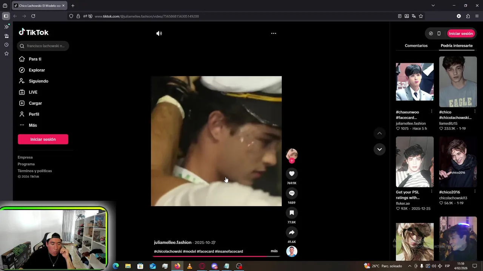The height and width of the screenshot is (271, 483).
Task: List all tabs with the dropdown arrow
Action: (x=433, y=6)
